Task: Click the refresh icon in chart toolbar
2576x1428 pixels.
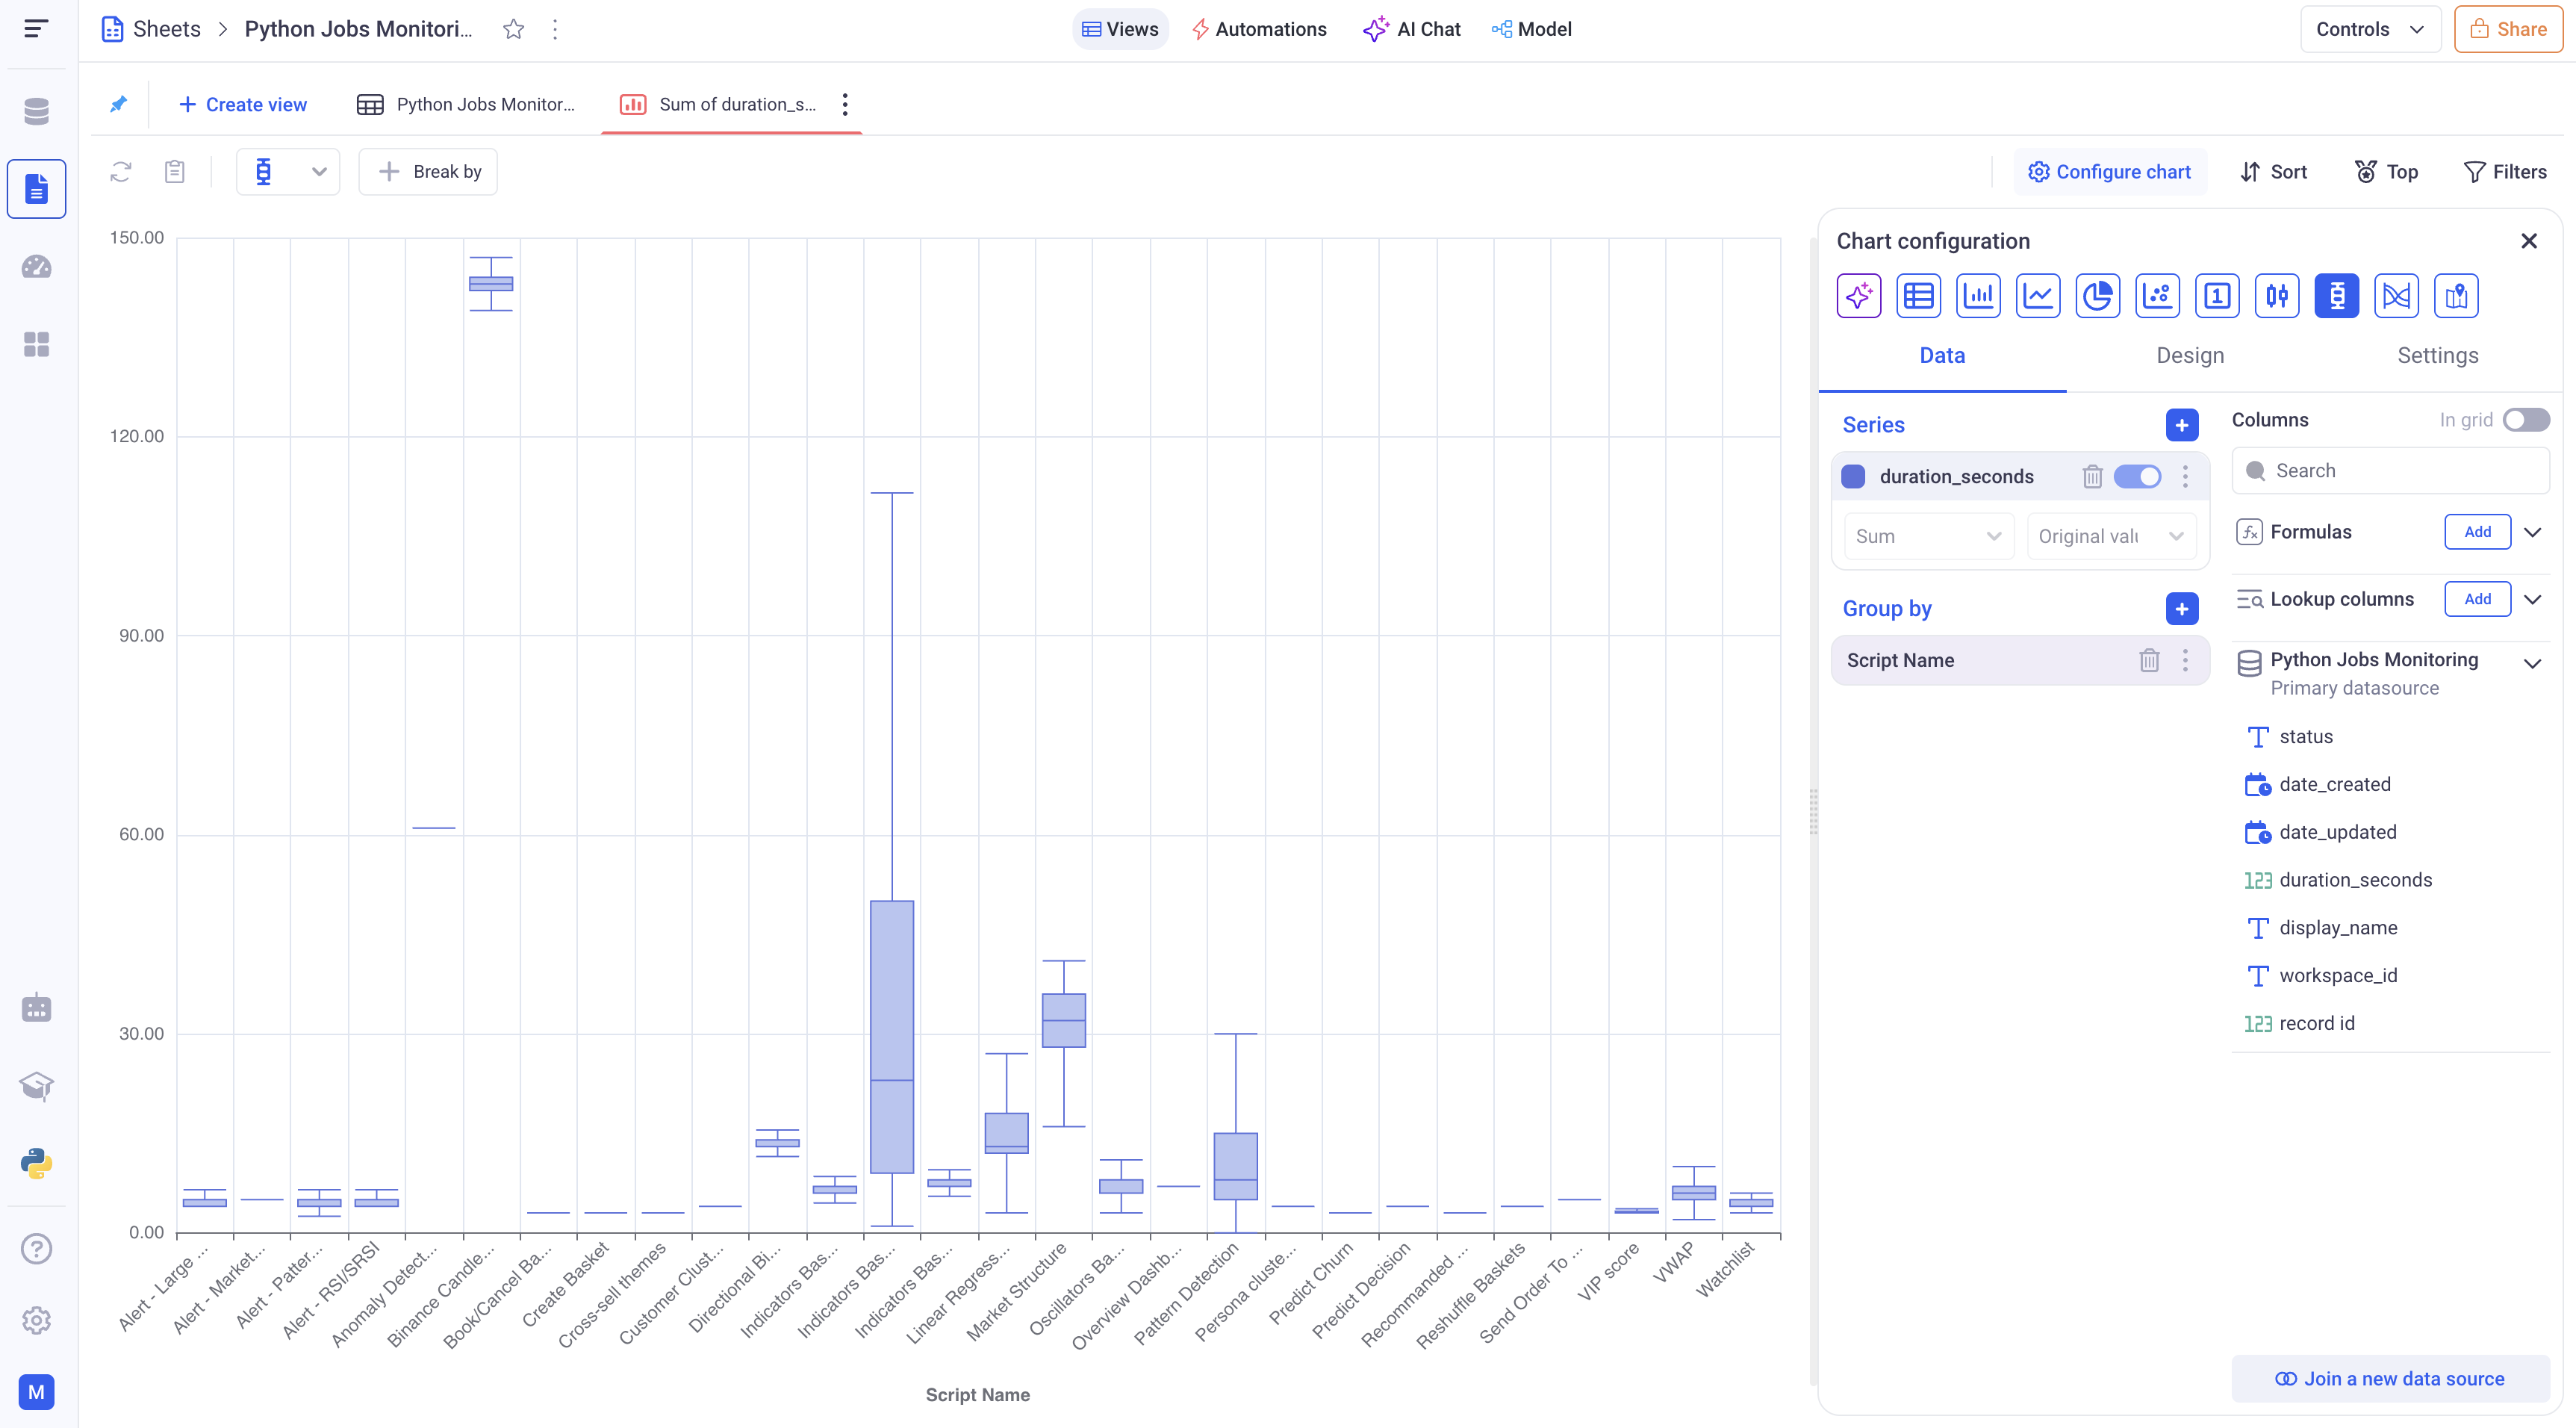Action: (121, 172)
